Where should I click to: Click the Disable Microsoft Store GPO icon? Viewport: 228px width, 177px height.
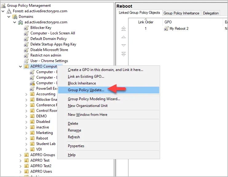click(26, 50)
